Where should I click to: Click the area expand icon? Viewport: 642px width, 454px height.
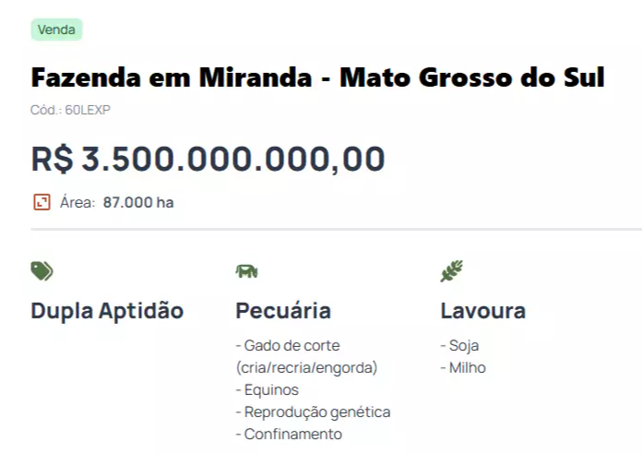42,202
